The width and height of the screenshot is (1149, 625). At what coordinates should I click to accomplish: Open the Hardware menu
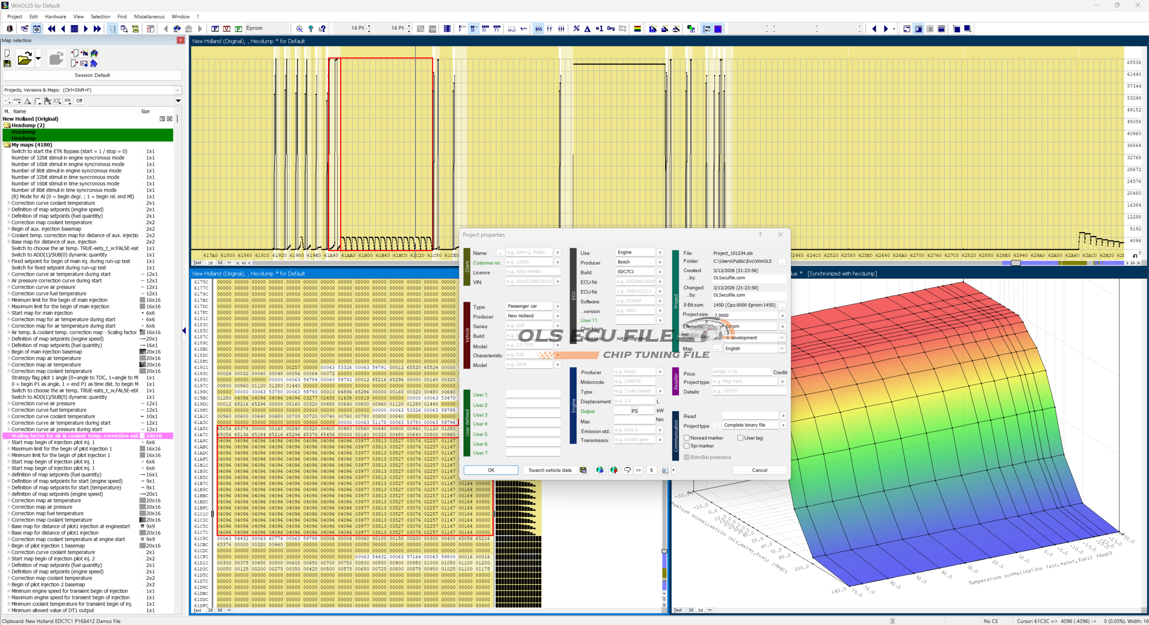coord(55,17)
